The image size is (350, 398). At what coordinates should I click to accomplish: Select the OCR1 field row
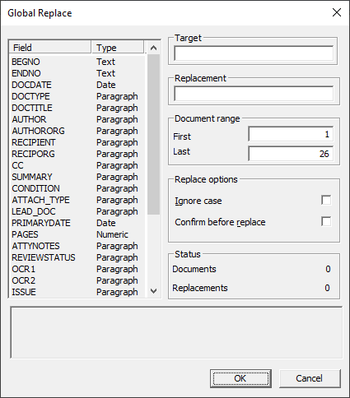click(77, 269)
